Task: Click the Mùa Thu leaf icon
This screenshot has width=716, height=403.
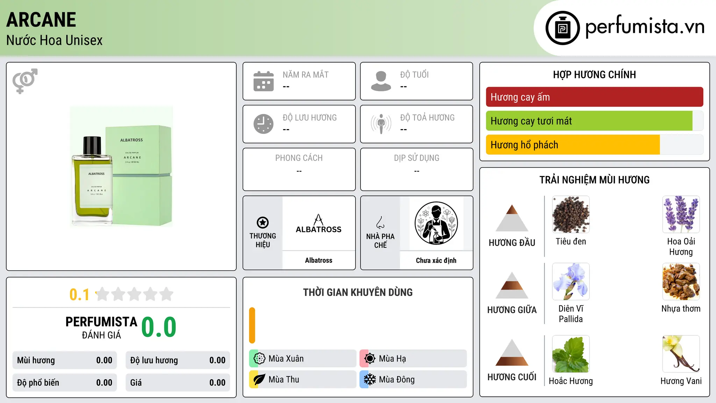Action: click(259, 380)
